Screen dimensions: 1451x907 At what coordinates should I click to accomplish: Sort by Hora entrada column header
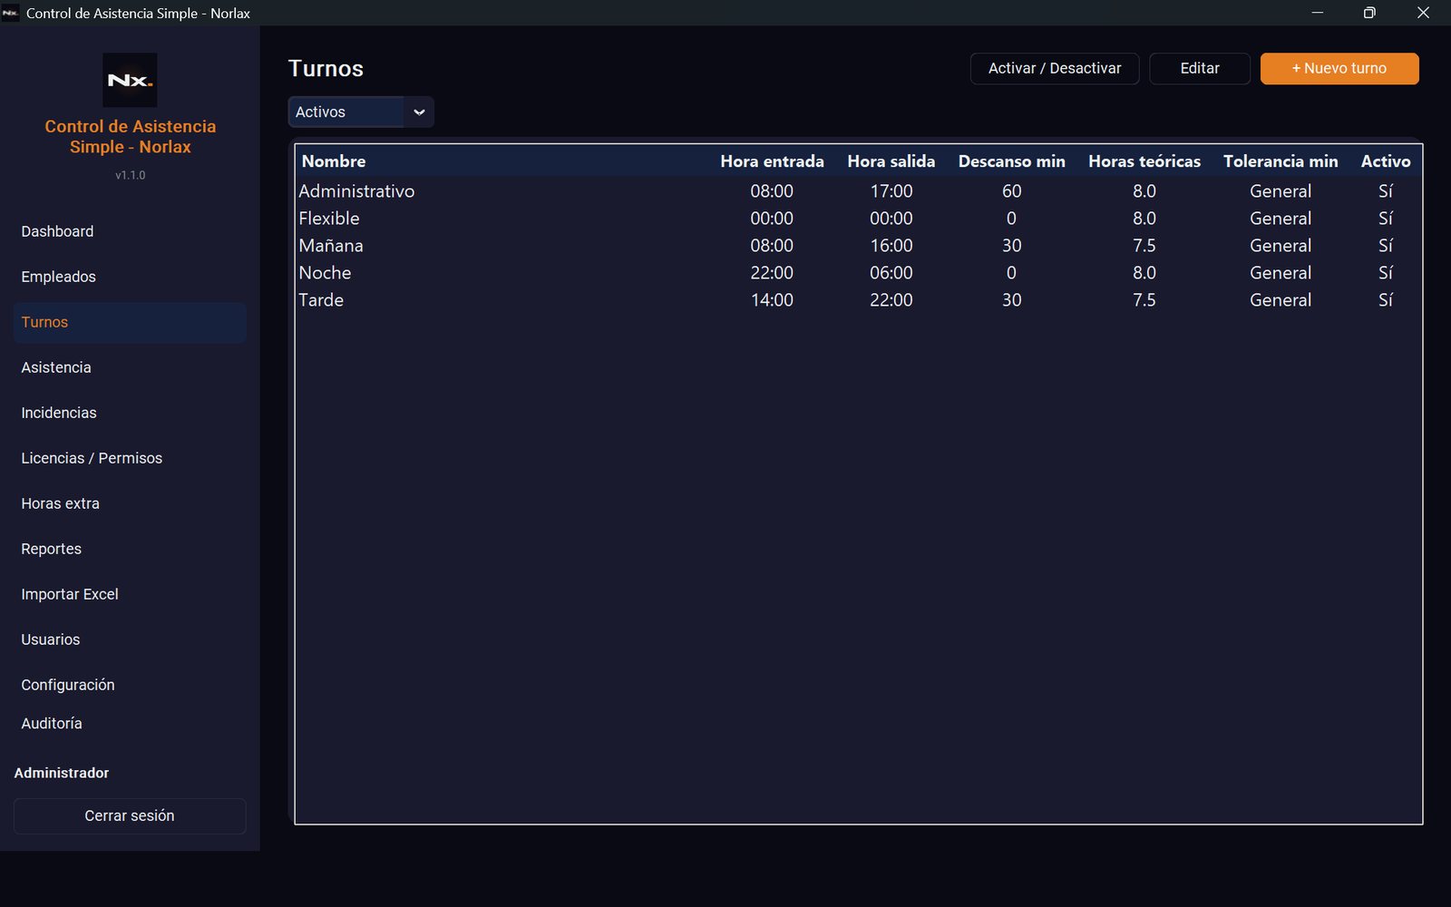(772, 161)
